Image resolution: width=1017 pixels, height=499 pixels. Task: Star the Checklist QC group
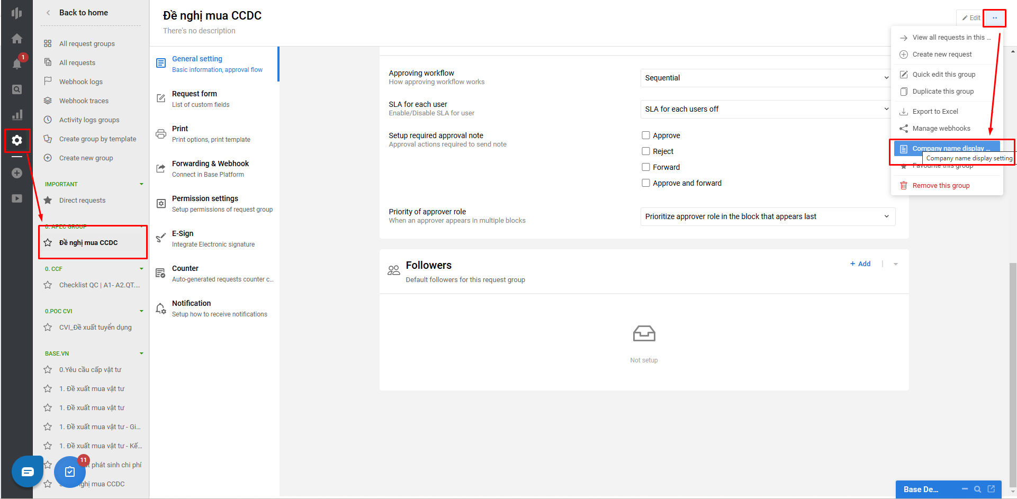(x=48, y=285)
